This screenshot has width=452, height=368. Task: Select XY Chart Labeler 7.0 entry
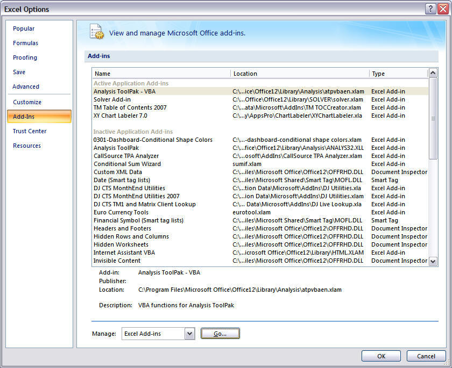pos(120,116)
